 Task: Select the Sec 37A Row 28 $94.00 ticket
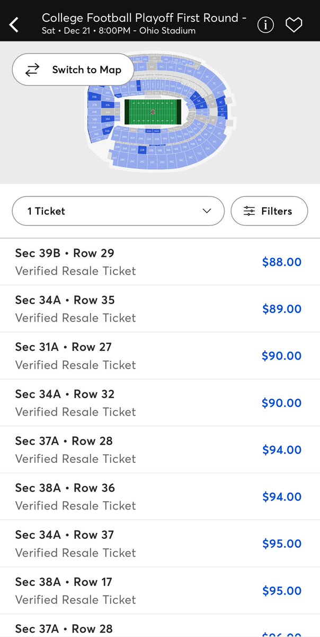160,450
